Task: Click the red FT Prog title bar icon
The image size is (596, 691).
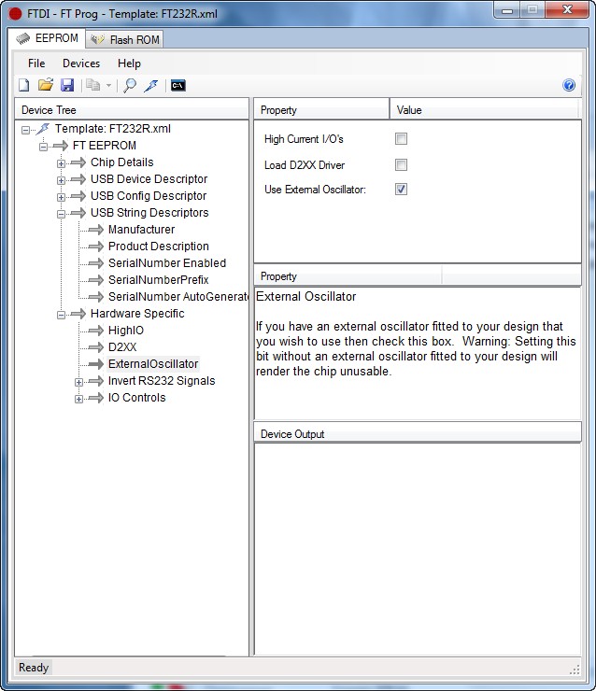Action: click(16, 14)
